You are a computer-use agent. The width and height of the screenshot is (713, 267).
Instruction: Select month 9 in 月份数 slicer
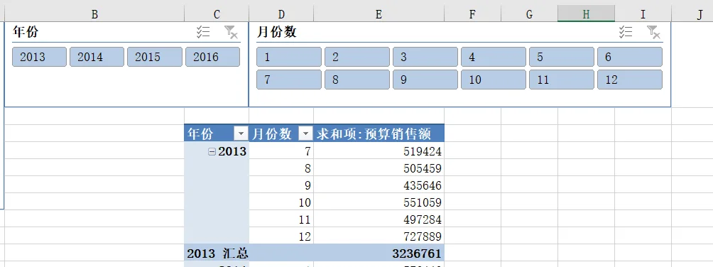[425, 80]
